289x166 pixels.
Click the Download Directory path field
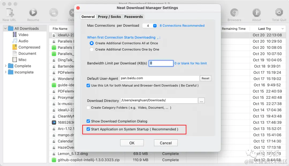[x=159, y=100]
